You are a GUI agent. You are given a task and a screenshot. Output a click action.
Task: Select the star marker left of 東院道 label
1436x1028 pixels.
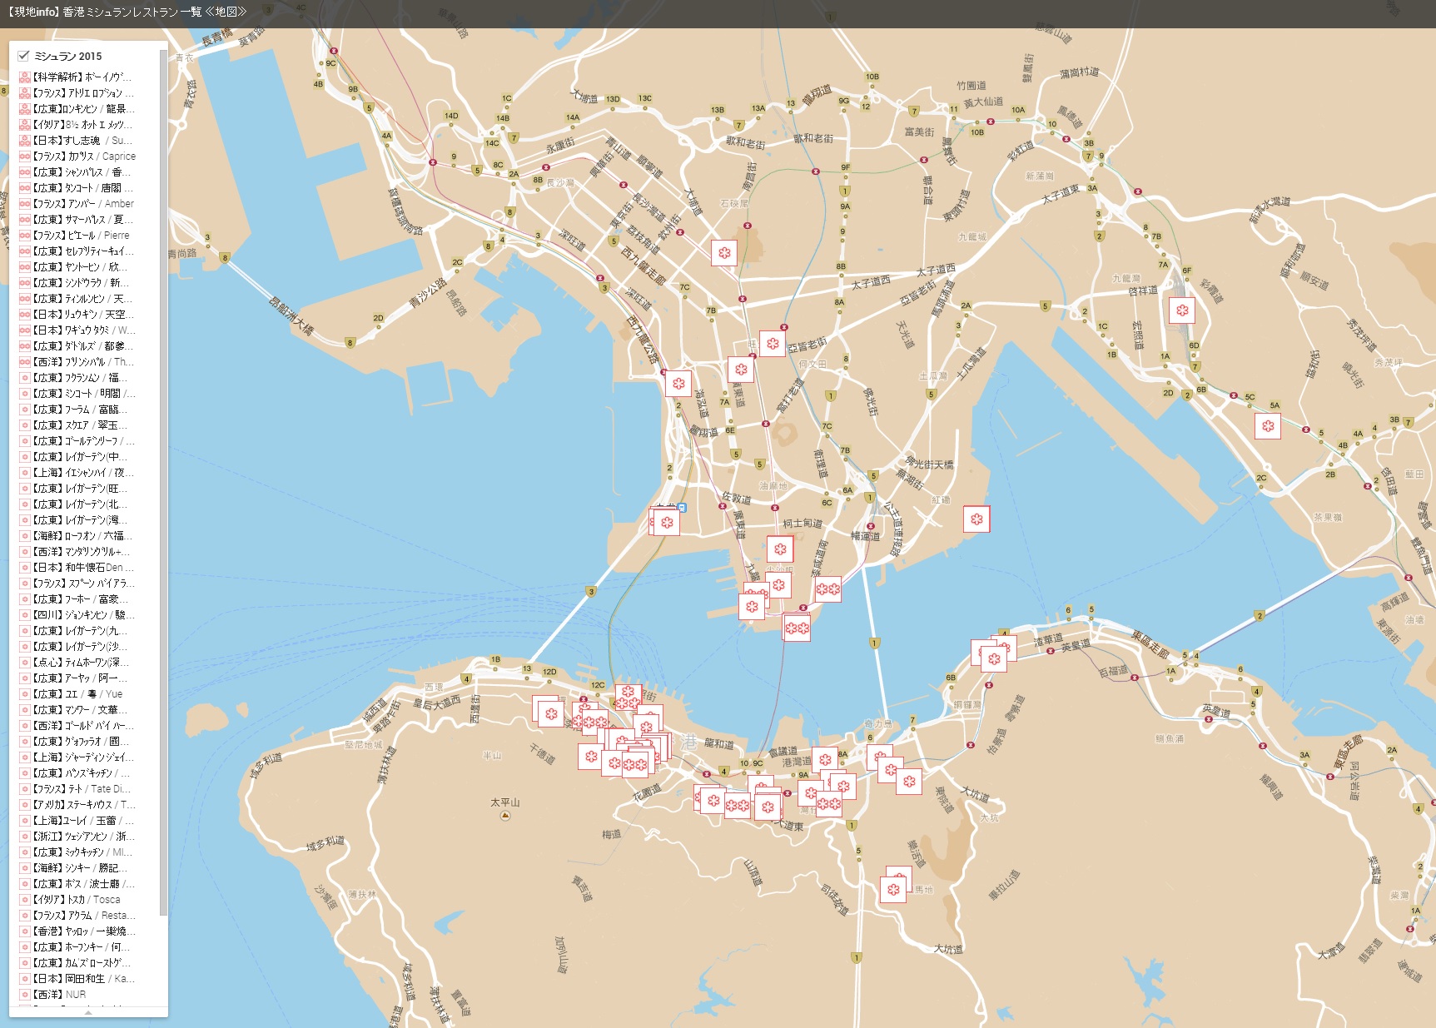tap(909, 781)
